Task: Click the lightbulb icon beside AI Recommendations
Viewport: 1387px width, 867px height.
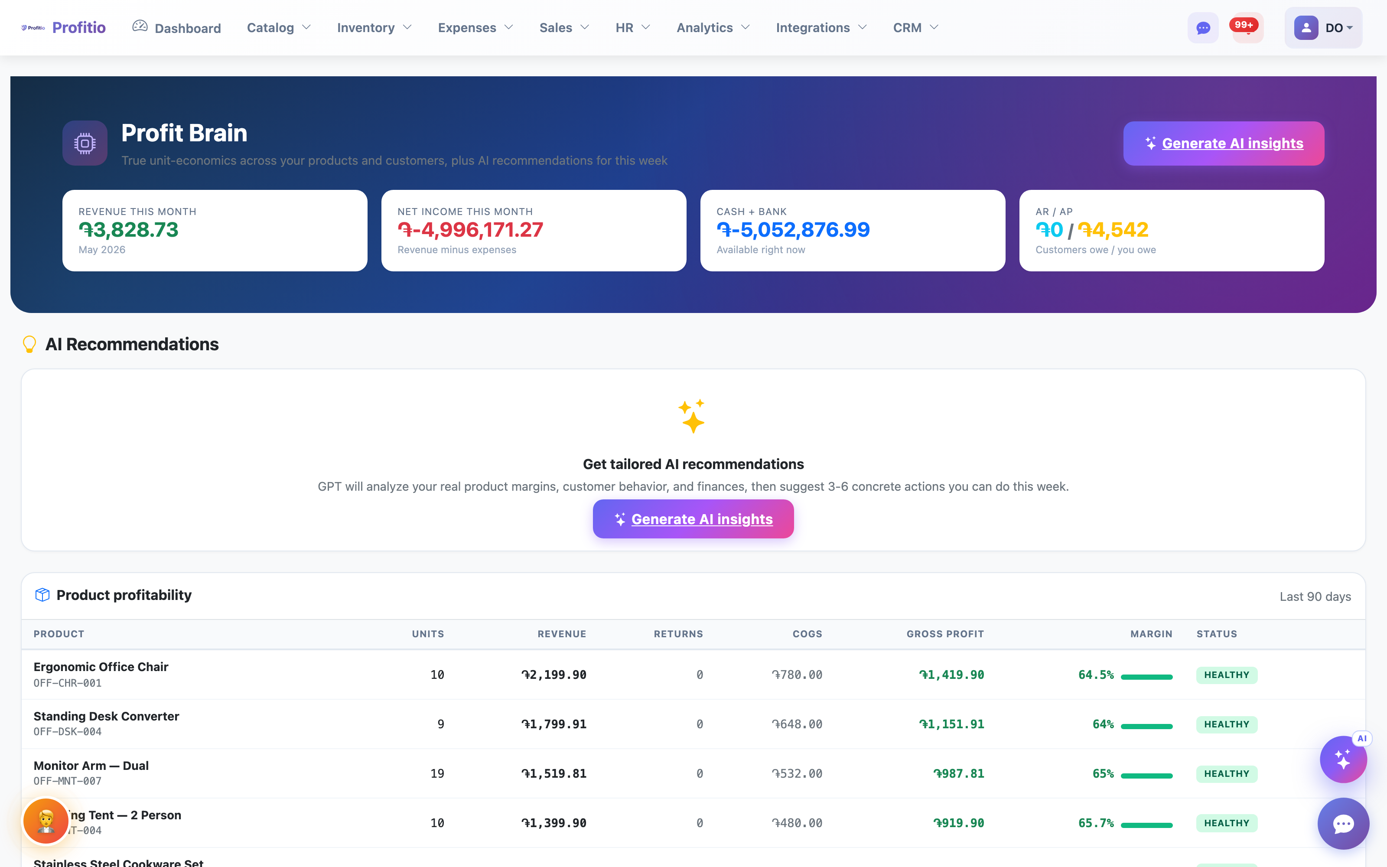Action: tap(29, 344)
